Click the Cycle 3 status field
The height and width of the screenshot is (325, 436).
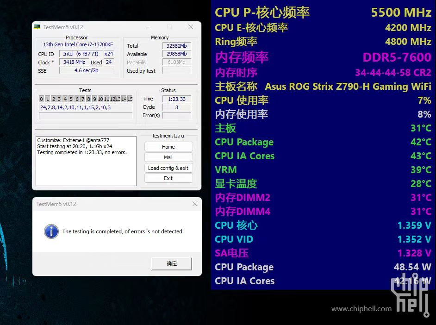(176, 107)
